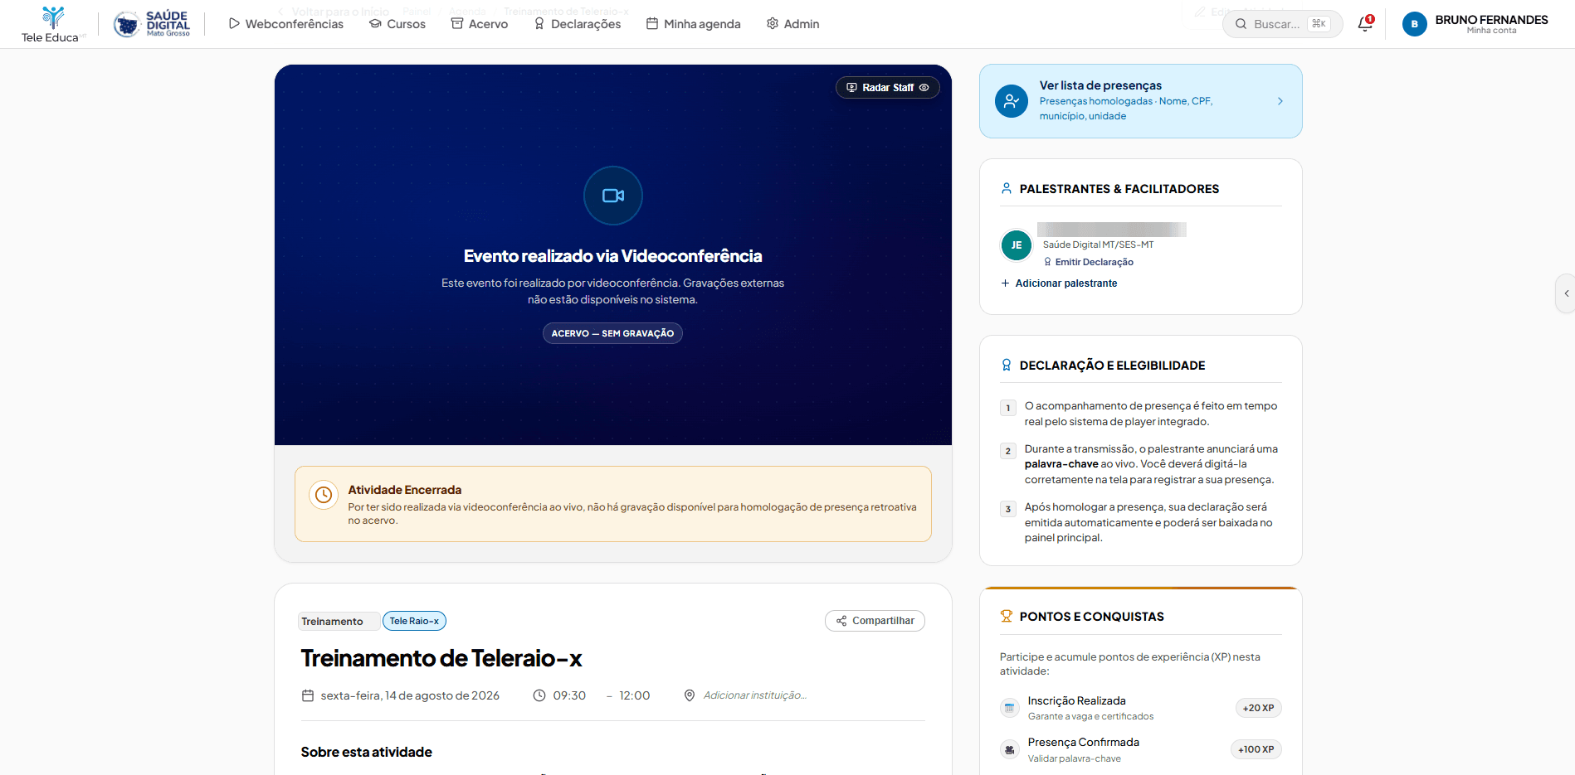This screenshot has height=775, width=1575.
Task: Click the clock icon beside 09:30
Action: [x=539, y=695]
